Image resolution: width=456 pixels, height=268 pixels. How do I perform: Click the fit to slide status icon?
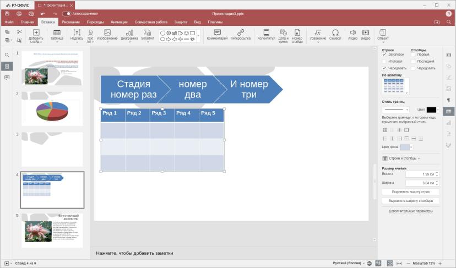pos(390,264)
